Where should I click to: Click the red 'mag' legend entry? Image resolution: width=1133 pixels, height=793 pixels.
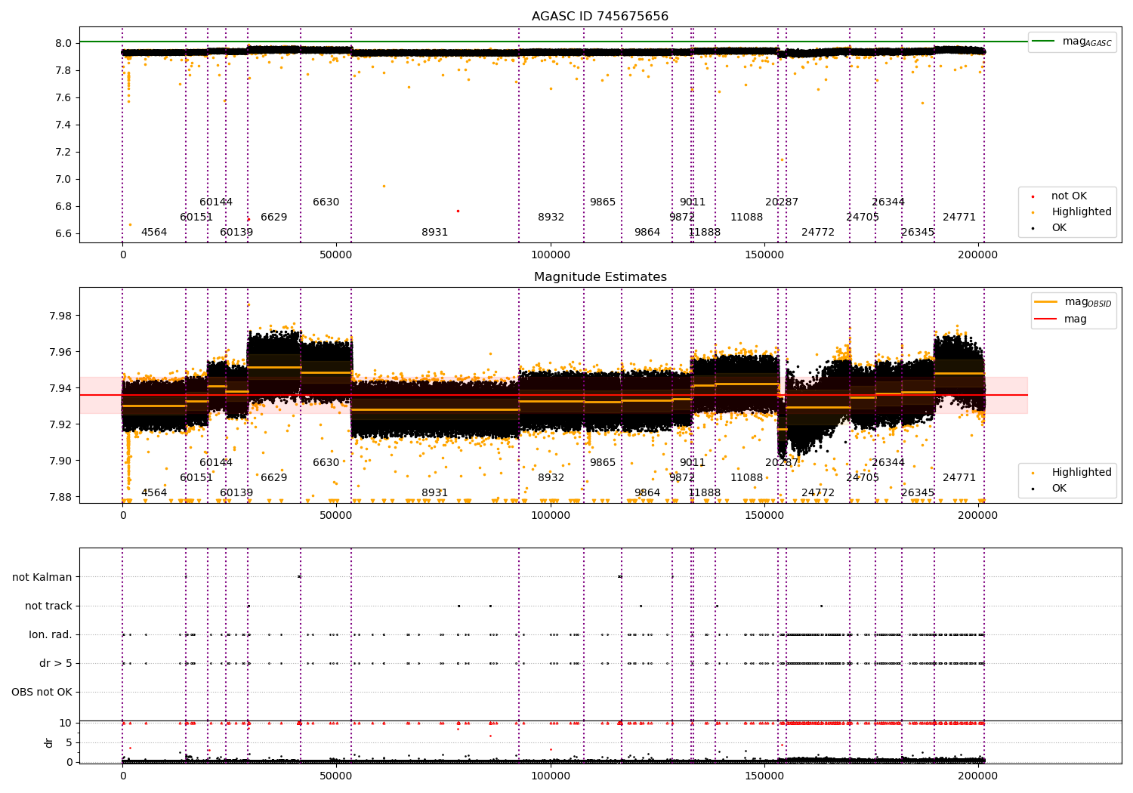click(x=1061, y=319)
